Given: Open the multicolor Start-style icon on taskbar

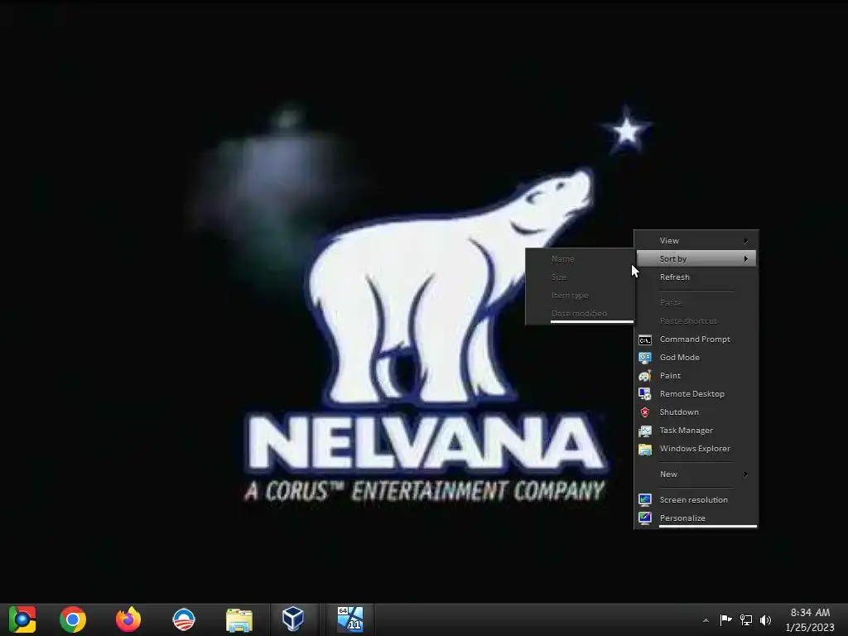Looking at the screenshot, I should coord(22,619).
